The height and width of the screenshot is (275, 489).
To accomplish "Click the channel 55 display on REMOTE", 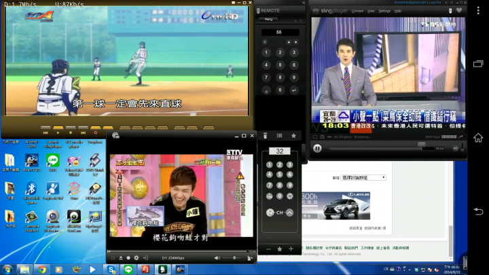I will 280,32.
